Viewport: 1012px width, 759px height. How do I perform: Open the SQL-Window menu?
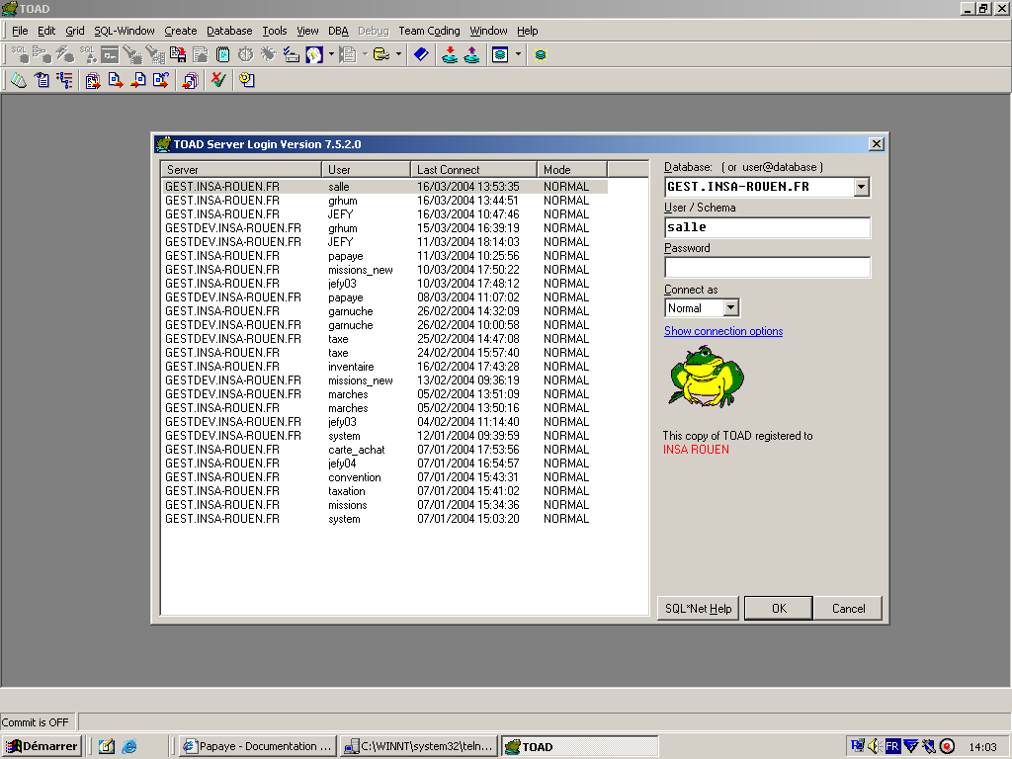(124, 31)
